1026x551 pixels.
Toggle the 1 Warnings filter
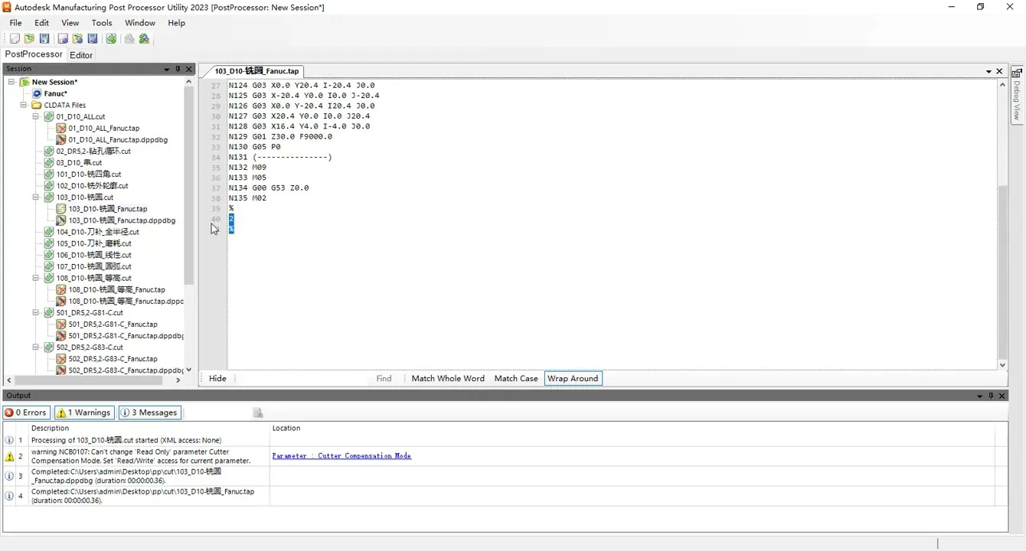tap(84, 412)
